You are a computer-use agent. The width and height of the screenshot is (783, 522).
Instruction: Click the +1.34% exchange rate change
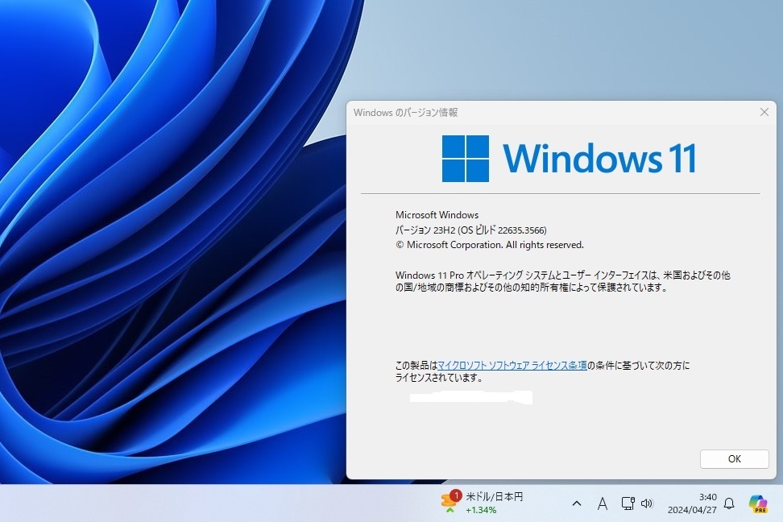(481, 510)
